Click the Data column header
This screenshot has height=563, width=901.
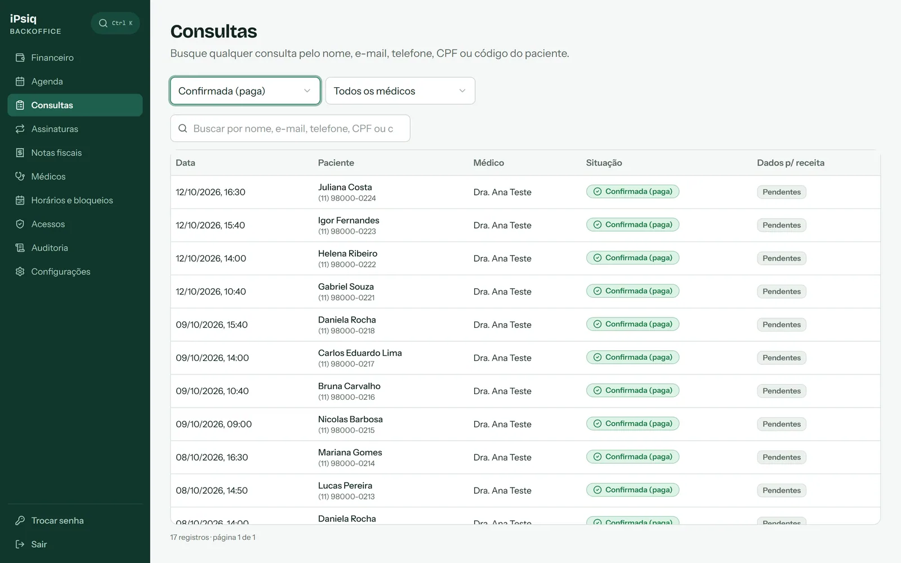pos(185,163)
